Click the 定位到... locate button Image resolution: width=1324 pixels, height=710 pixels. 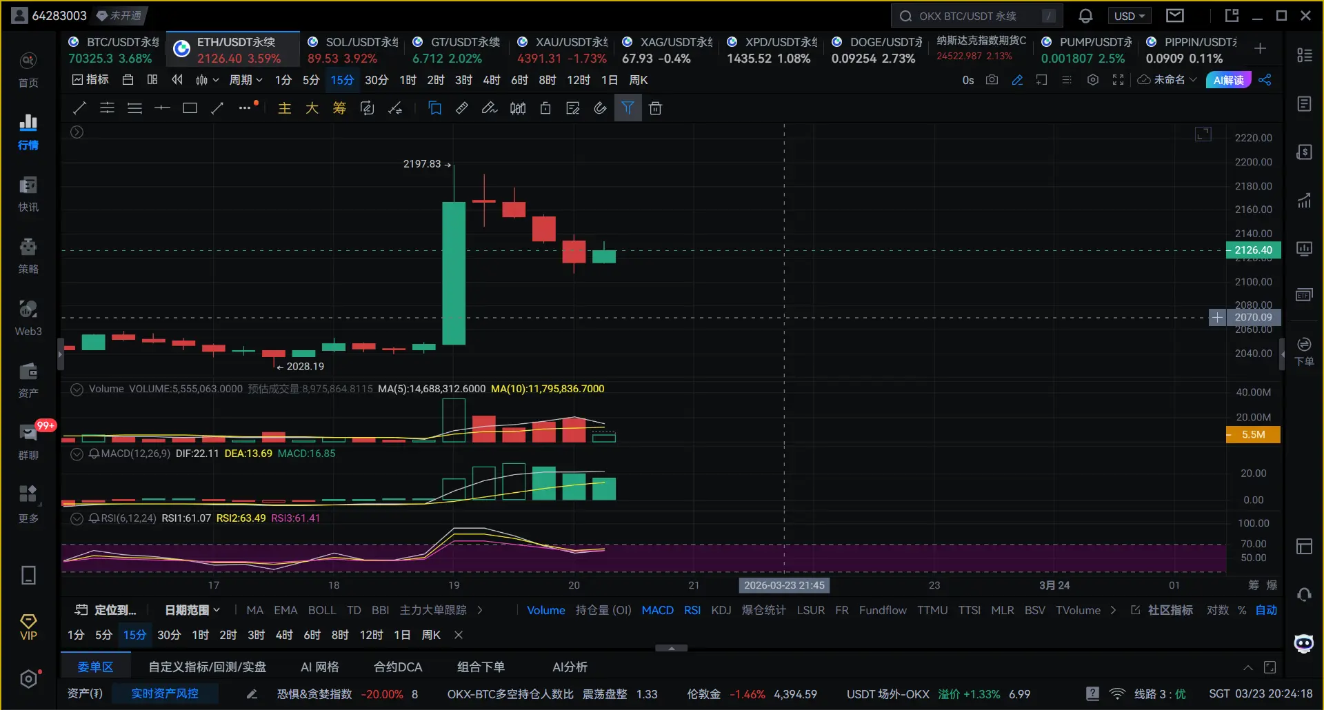[x=106, y=610]
